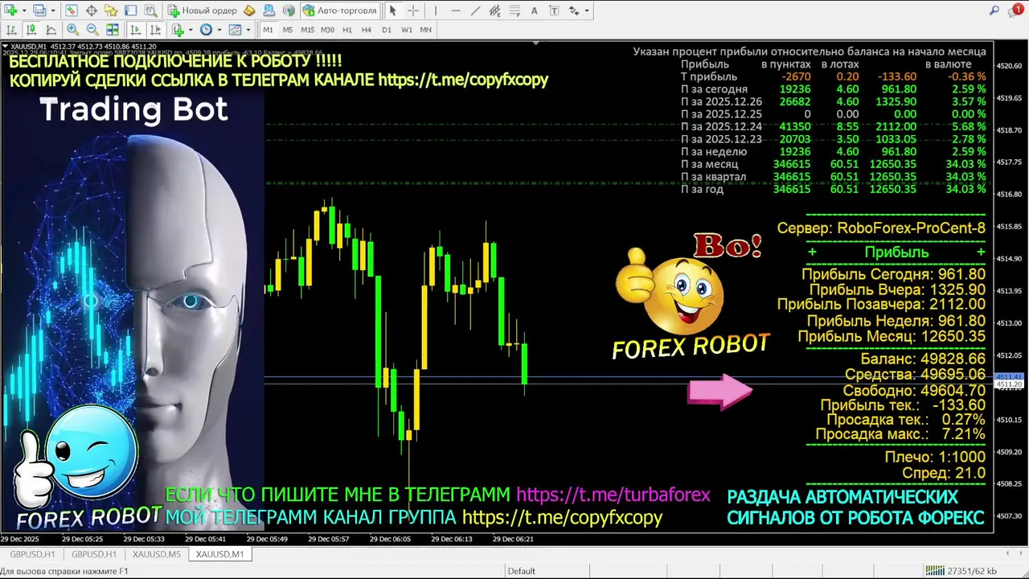Image resolution: width=1029 pixels, height=579 pixels.
Task: Select the equidistant channel tool
Action: (495, 10)
